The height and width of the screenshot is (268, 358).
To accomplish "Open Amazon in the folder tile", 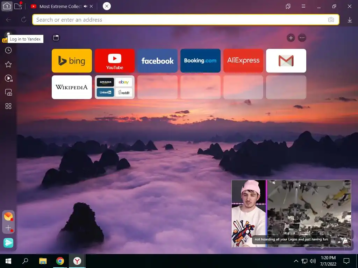I will 106,82.
